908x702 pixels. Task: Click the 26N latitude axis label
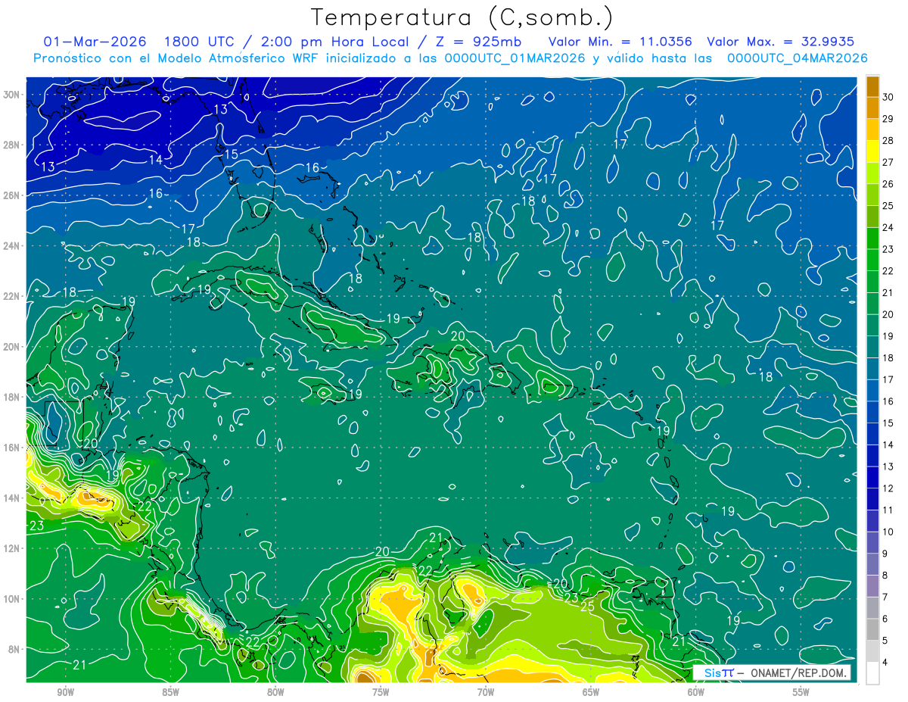click(12, 195)
